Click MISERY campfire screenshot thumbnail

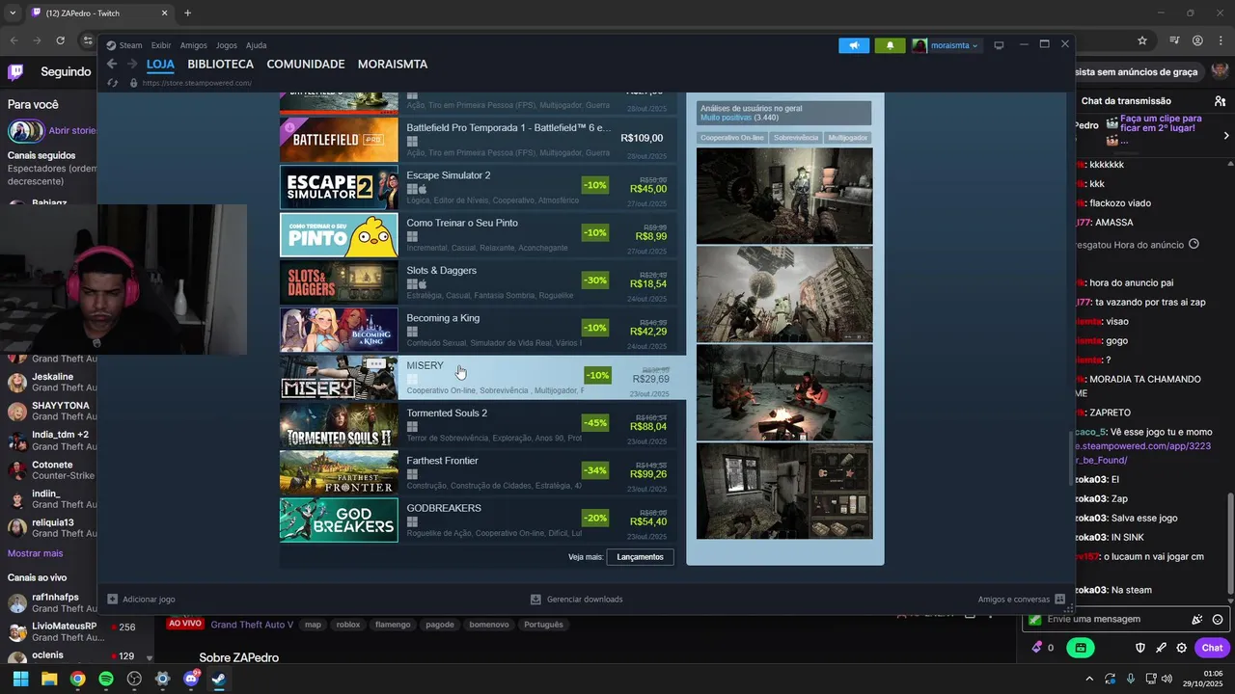784,393
